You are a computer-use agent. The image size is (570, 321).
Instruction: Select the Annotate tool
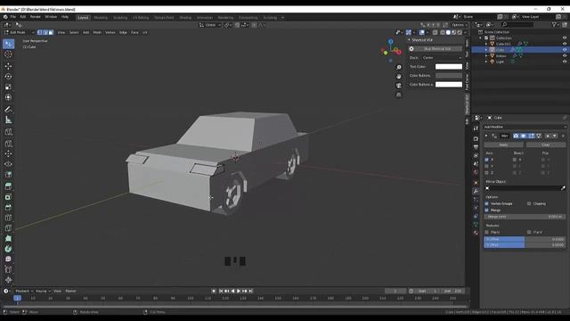pyautogui.click(x=8, y=109)
